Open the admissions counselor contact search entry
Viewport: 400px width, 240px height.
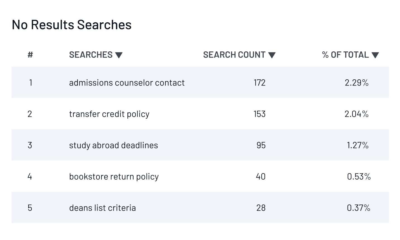click(x=127, y=82)
